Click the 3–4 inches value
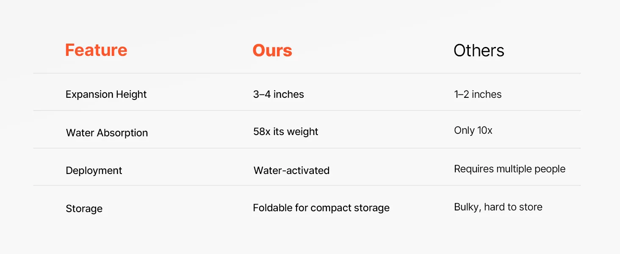620x254 pixels. (x=278, y=94)
